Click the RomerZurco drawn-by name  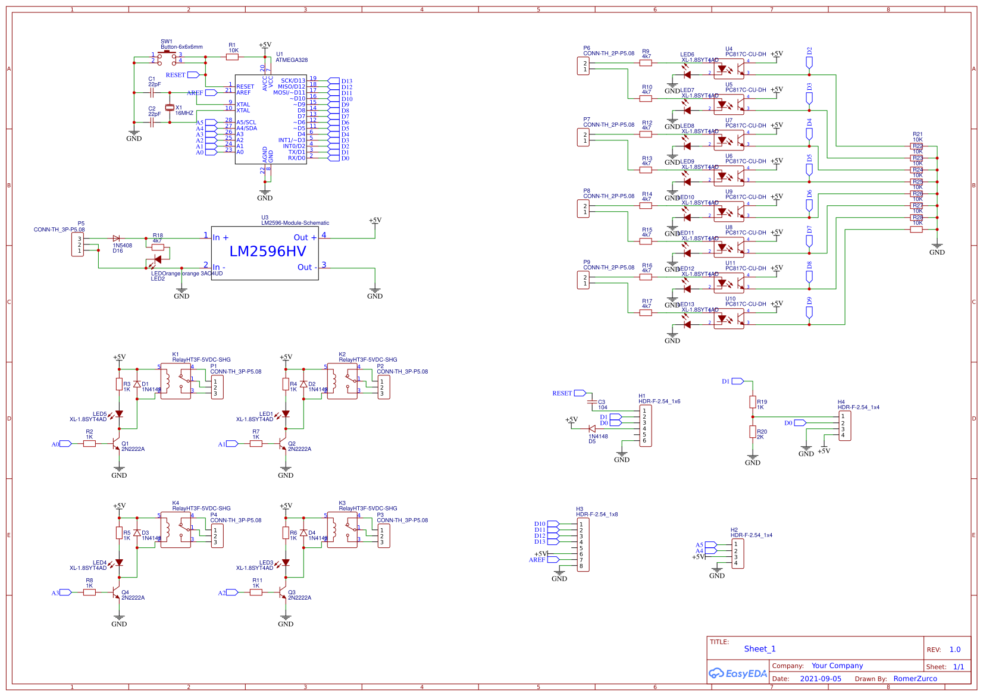tap(915, 678)
